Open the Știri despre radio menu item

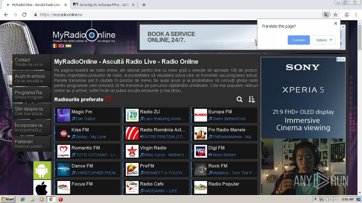pyautogui.click(x=31, y=111)
